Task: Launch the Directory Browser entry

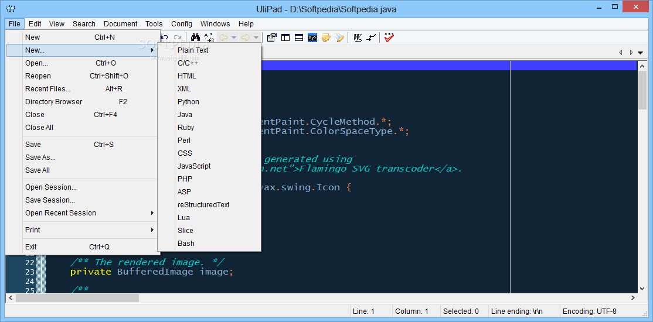Action: point(82,102)
